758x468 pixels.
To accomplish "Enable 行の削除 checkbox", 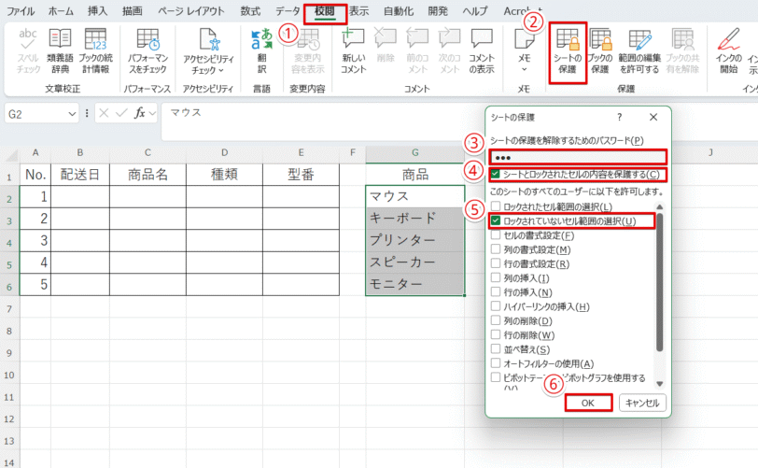I will pos(496,335).
